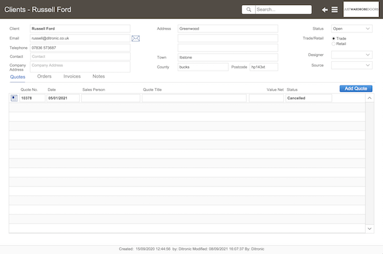Click the Town field containing Ibstone

(228, 57)
